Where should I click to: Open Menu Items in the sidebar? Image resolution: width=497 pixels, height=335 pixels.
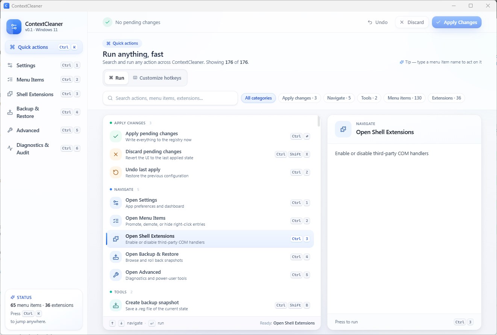(x=44, y=80)
